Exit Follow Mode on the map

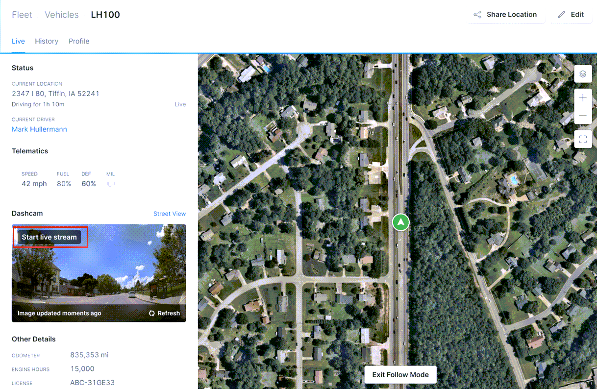click(x=400, y=375)
